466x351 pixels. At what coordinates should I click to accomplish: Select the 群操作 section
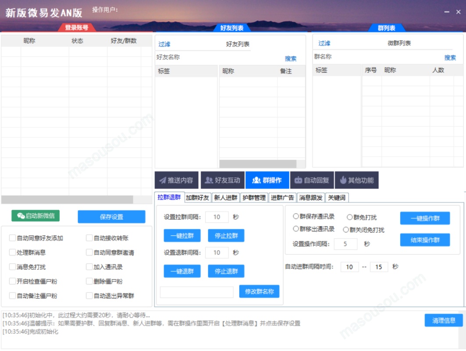click(x=267, y=180)
